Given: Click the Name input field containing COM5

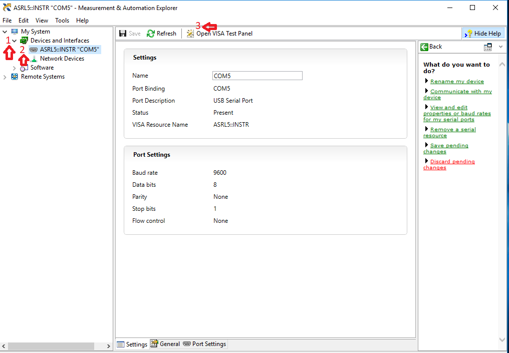Looking at the screenshot, I should click(258, 76).
